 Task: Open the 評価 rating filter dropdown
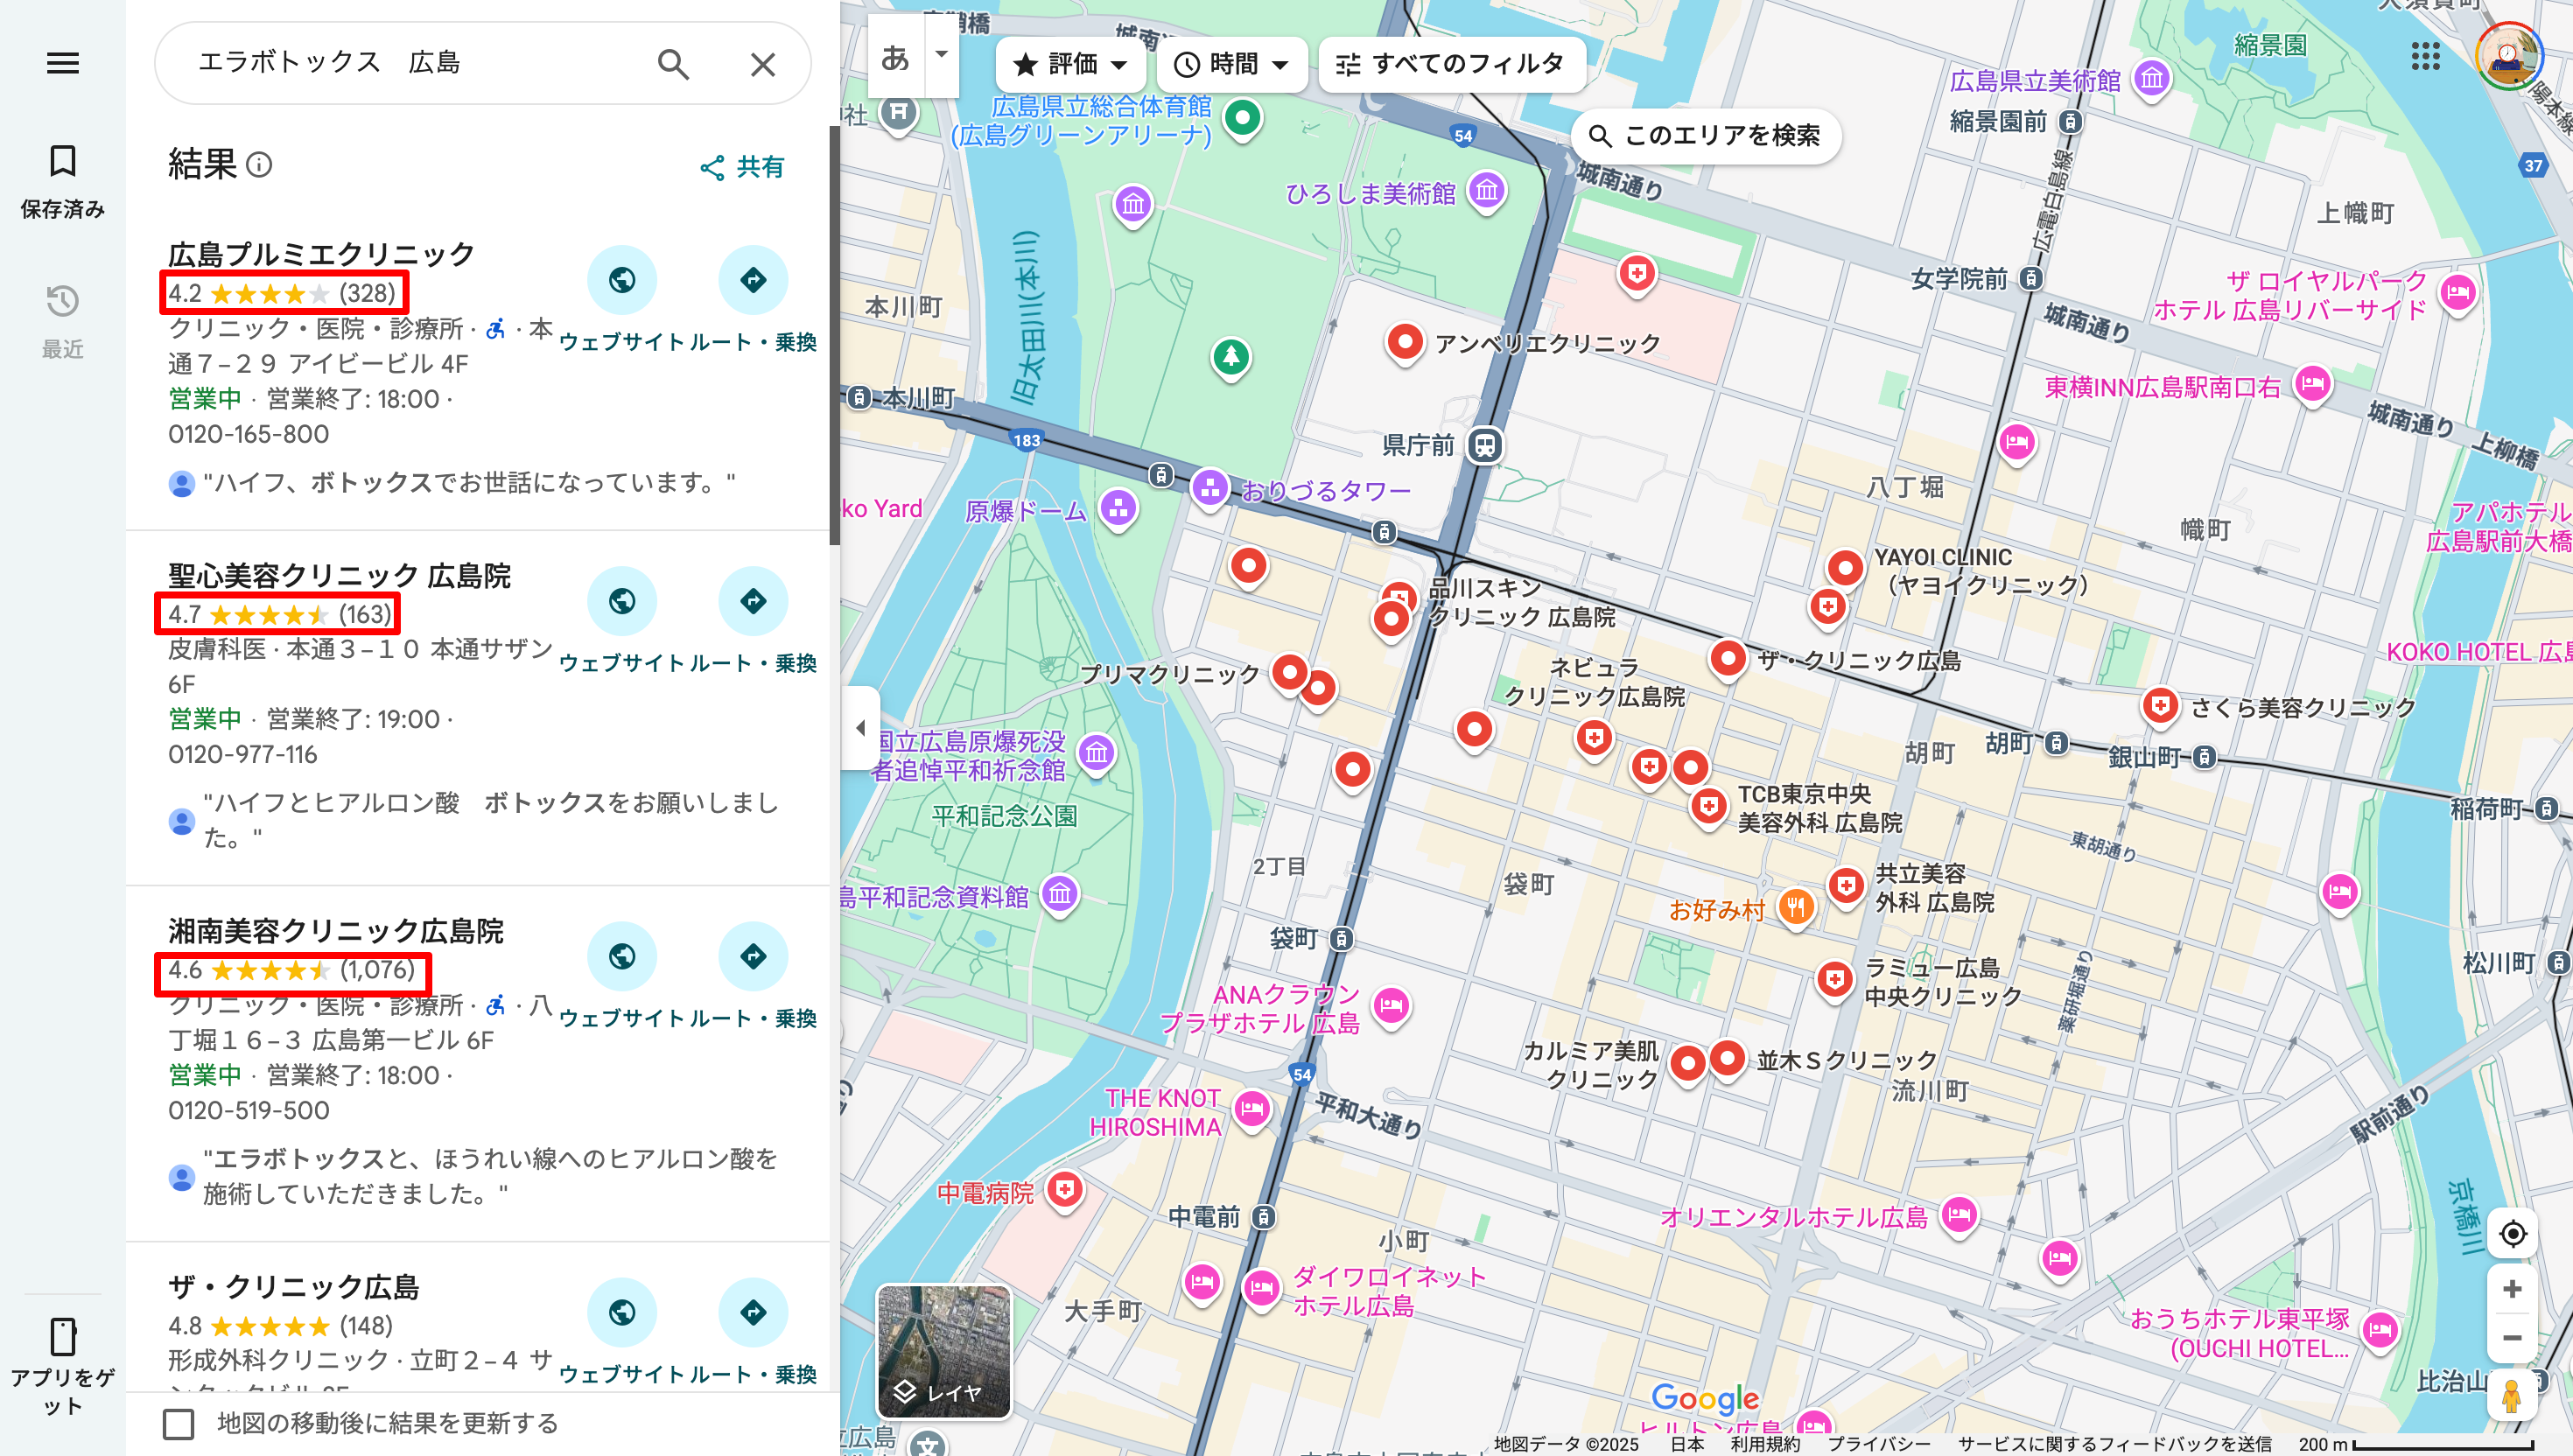(x=1071, y=64)
